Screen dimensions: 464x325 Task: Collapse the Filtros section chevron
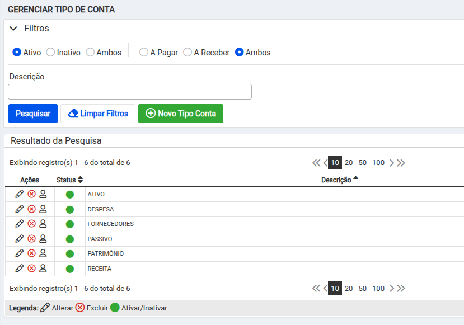[14, 29]
